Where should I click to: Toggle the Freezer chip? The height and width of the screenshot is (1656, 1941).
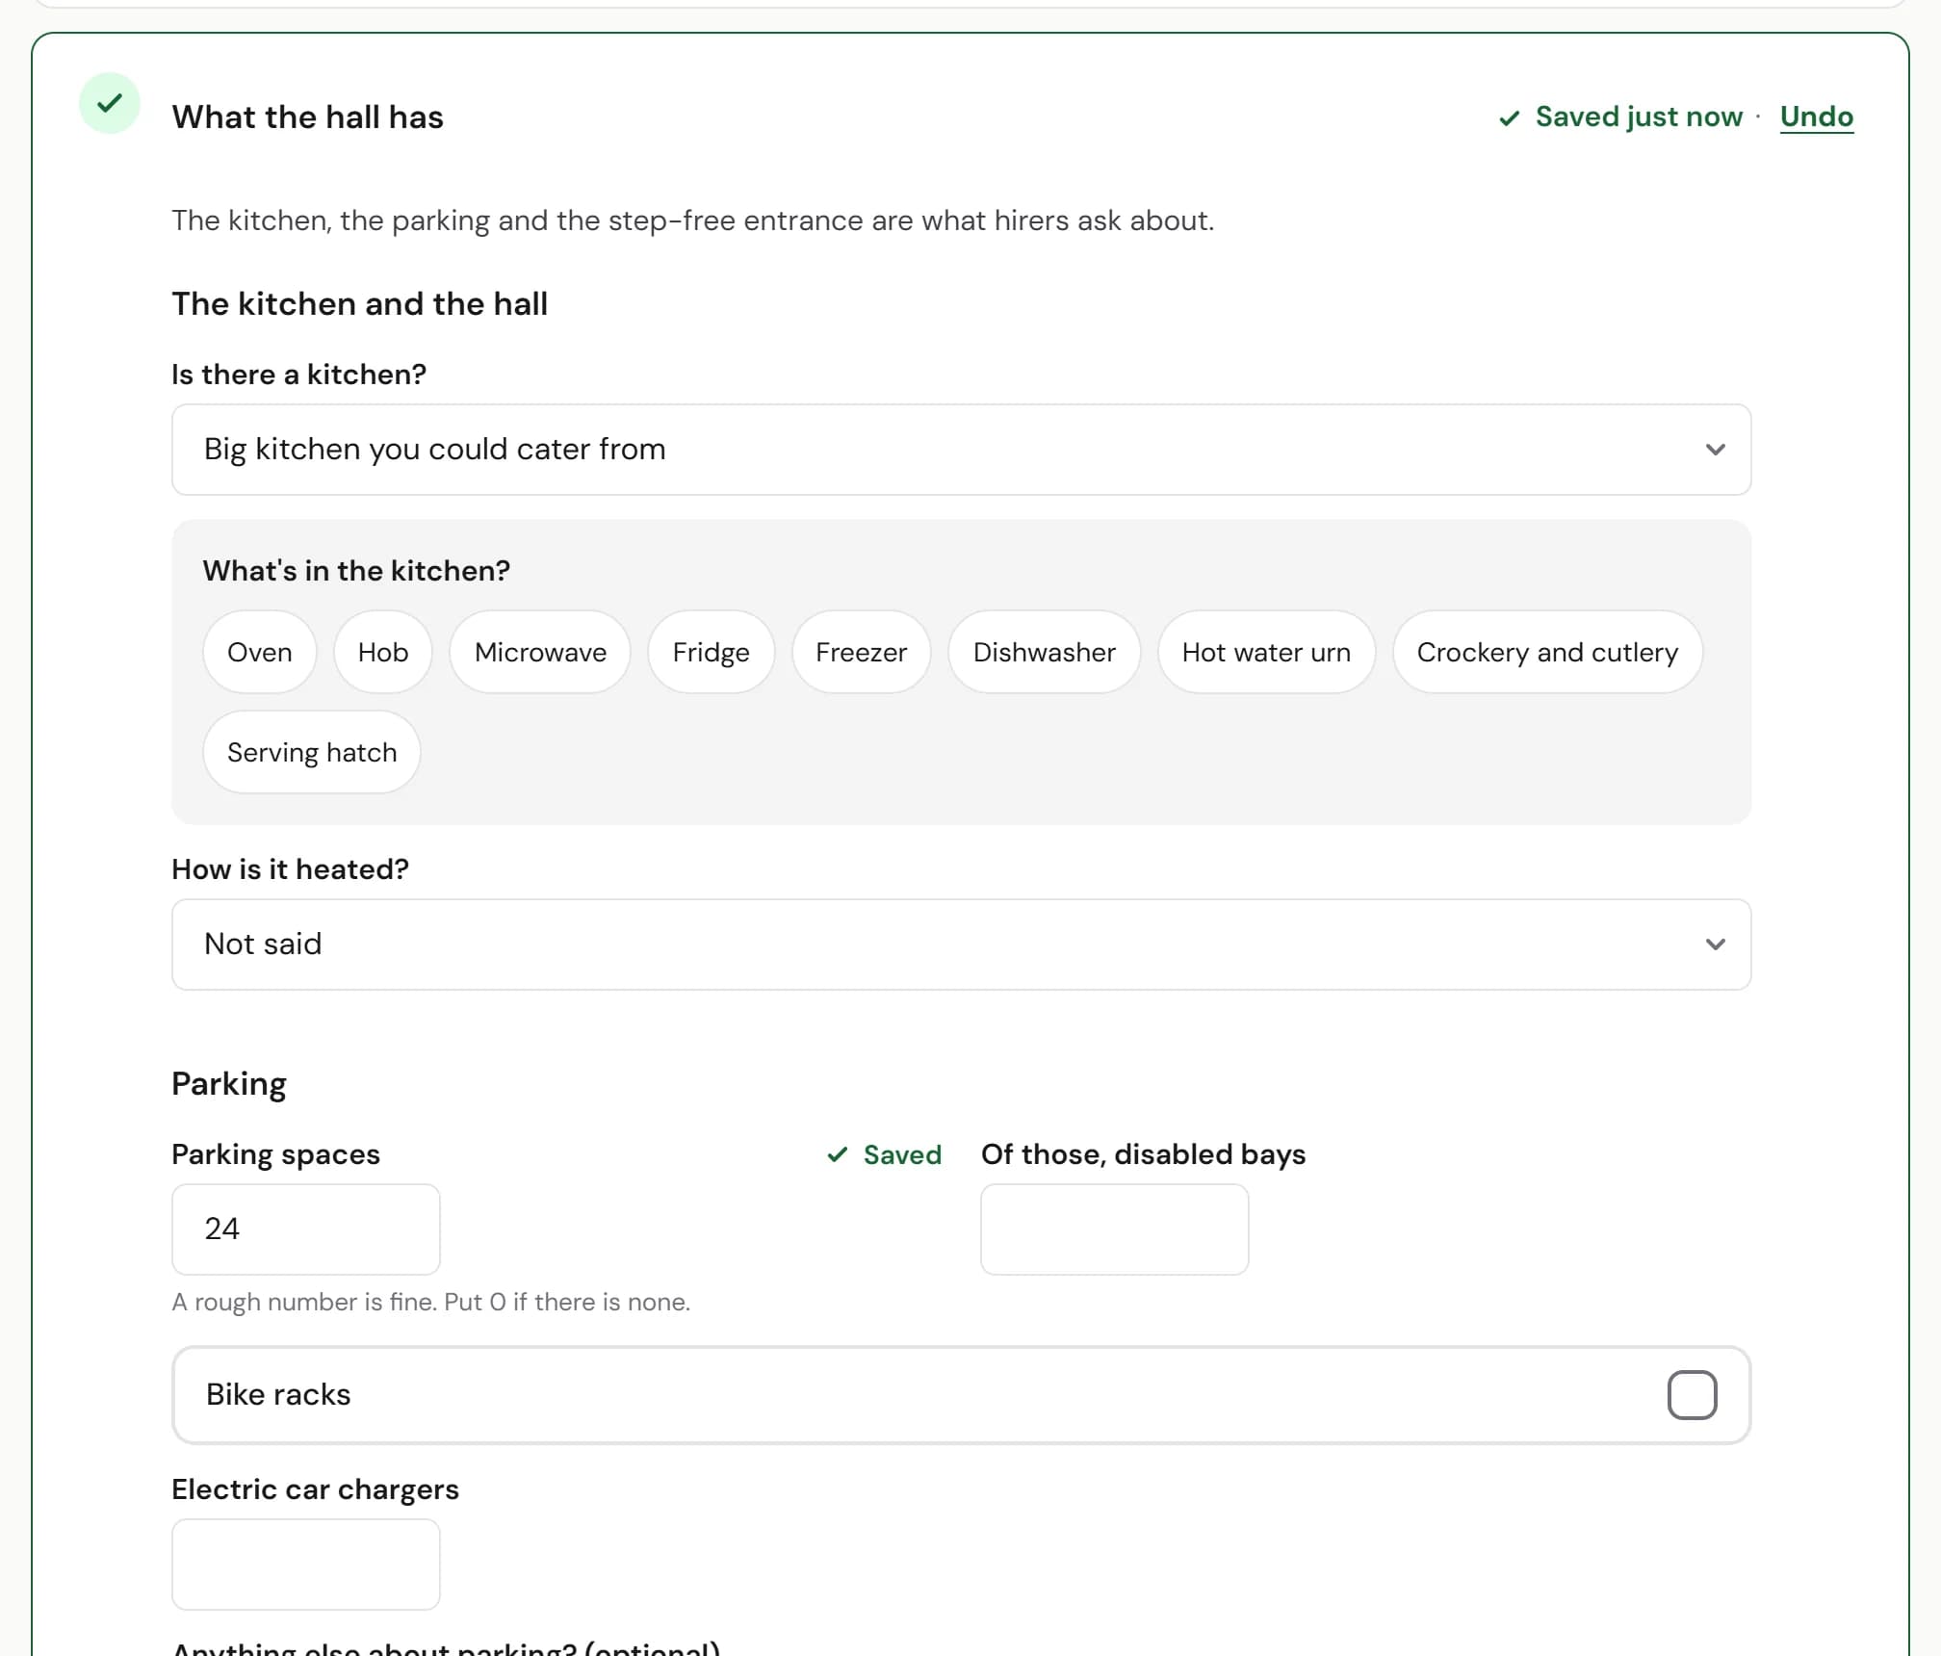[x=861, y=652]
